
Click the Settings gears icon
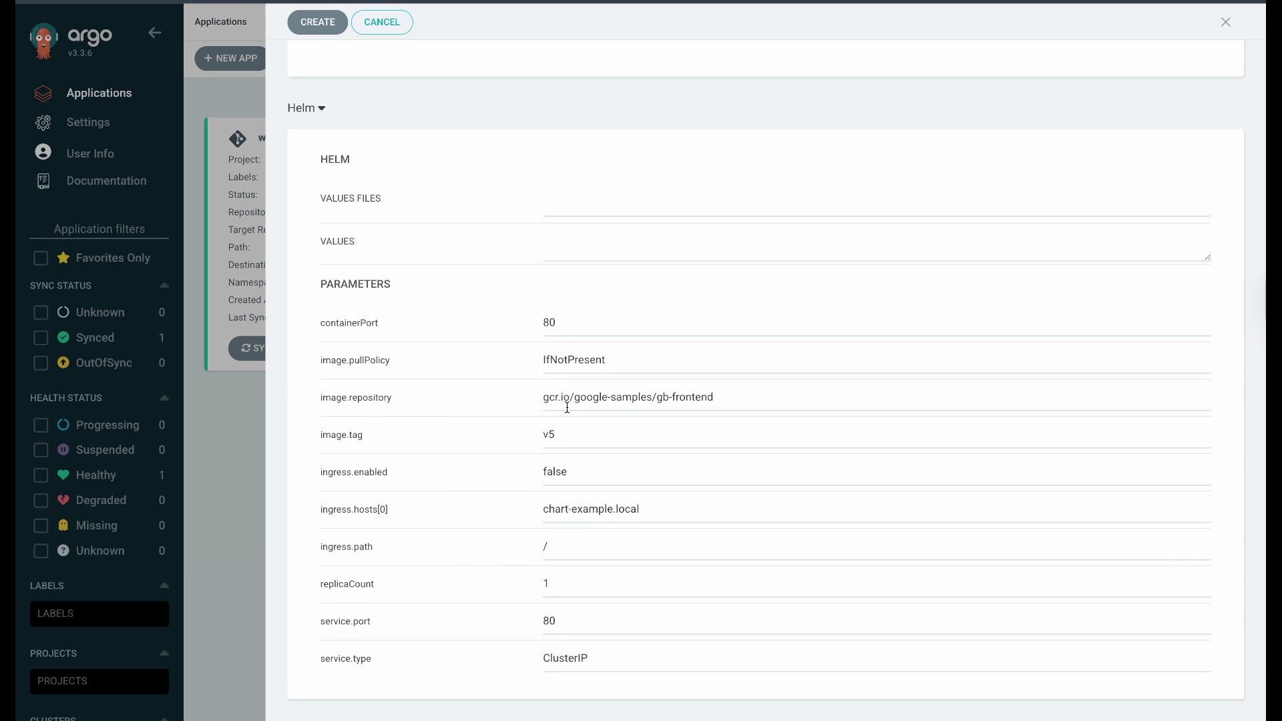tap(43, 123)
